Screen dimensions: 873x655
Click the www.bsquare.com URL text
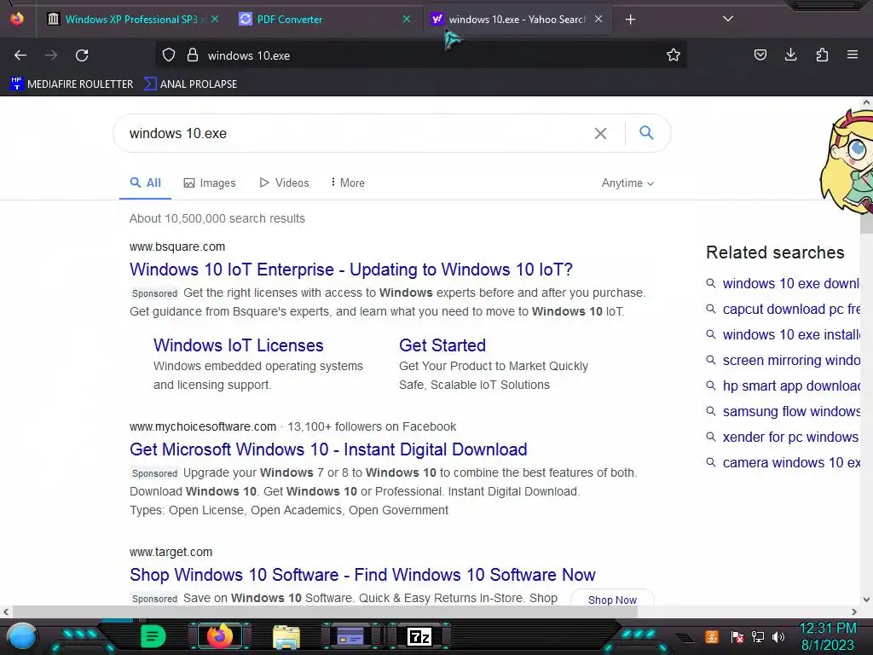177,246
